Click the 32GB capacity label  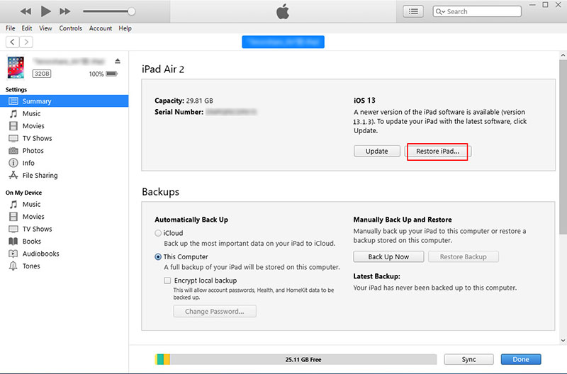(42, 74)
